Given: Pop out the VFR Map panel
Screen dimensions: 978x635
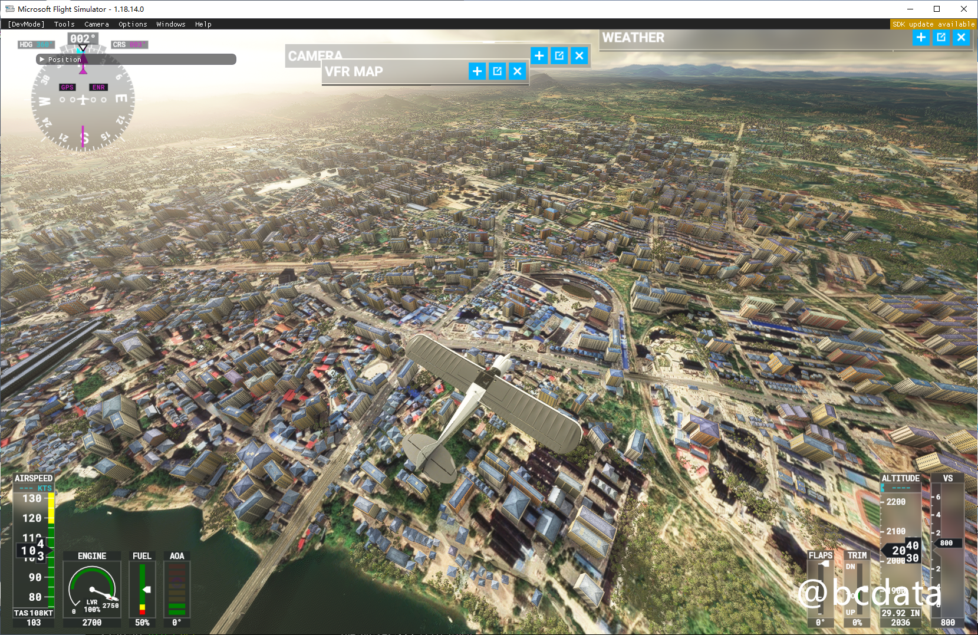Looking at the screenshot, I should click(x=498, y=71).
